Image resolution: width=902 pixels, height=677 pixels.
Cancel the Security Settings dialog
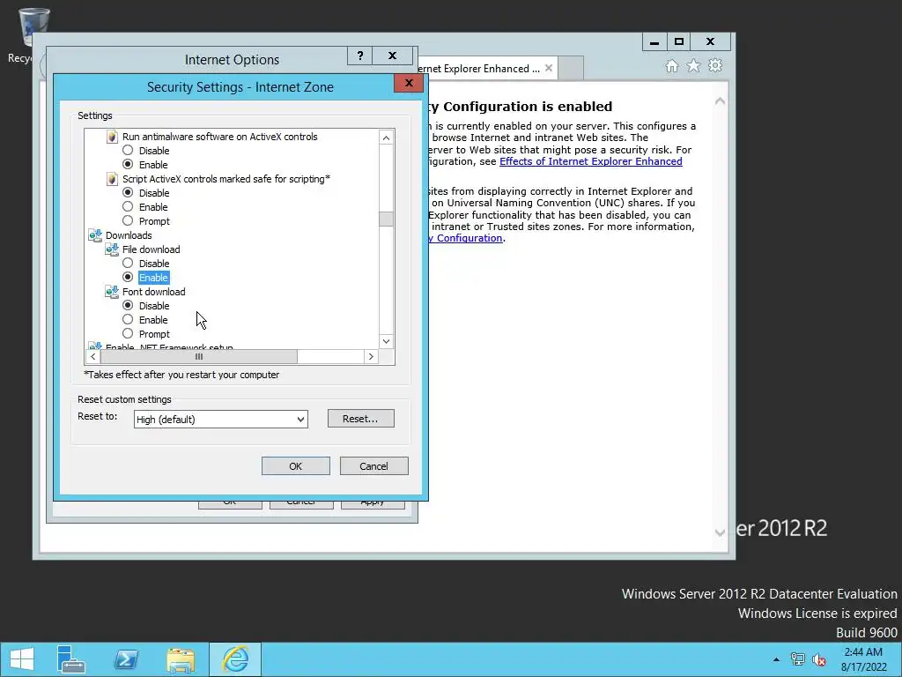tap(373, 466)
